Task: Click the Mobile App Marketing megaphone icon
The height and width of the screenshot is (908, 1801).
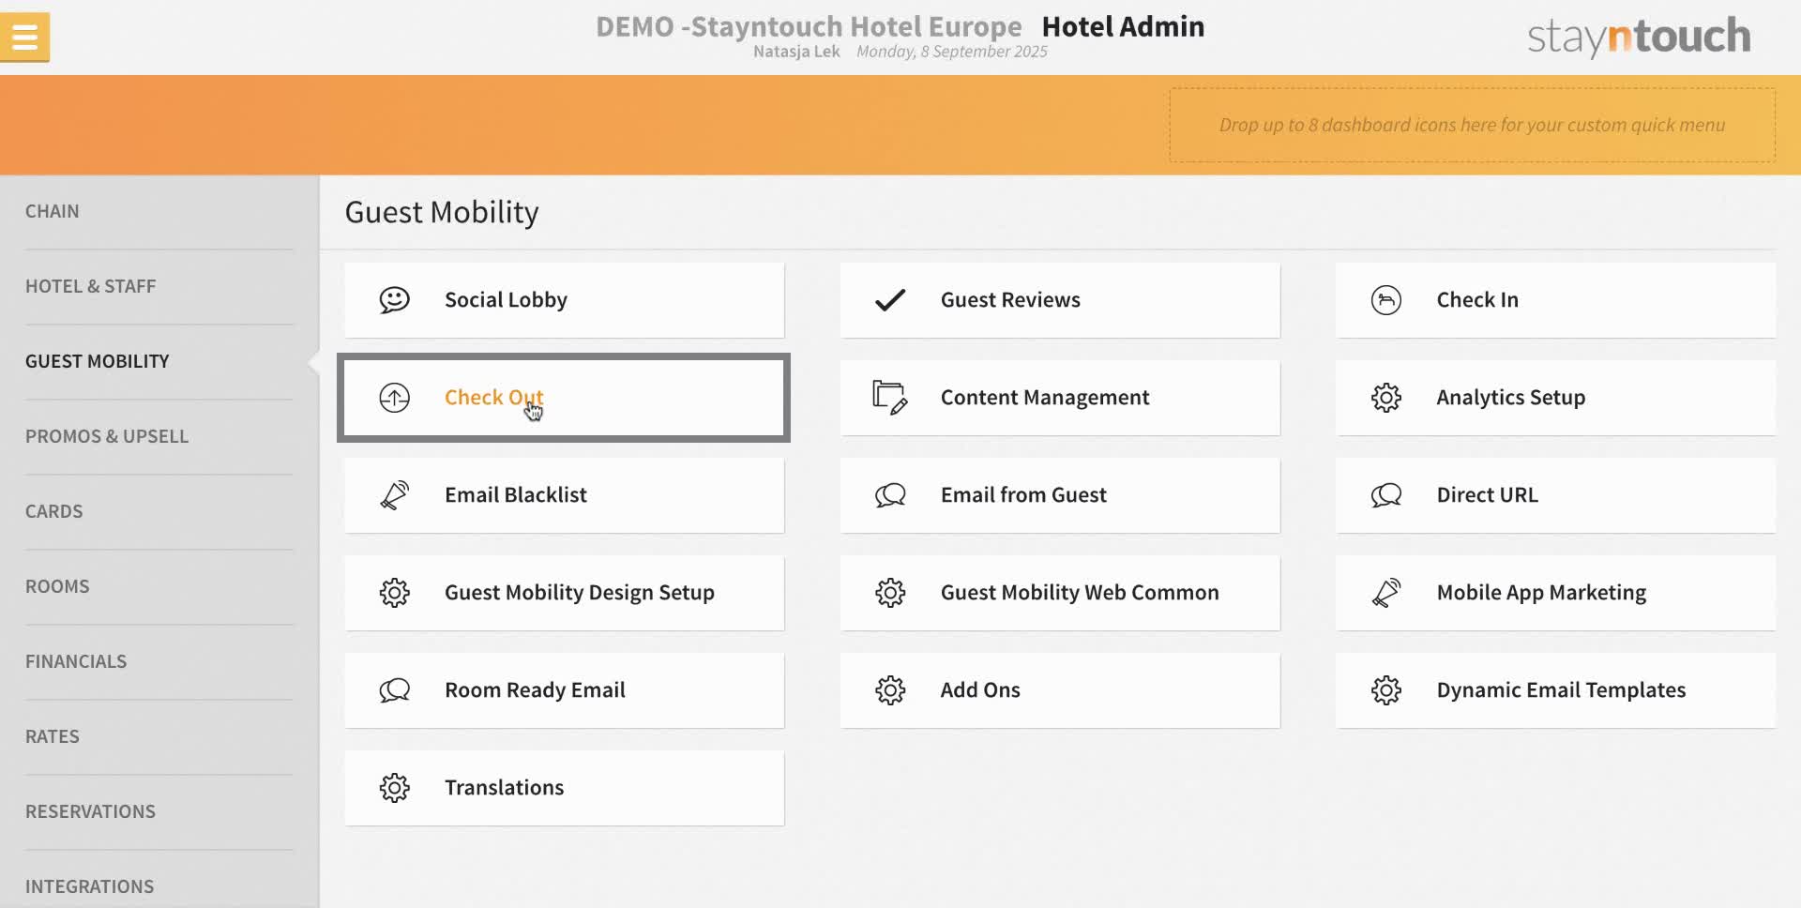Action: pos(1386,592)
